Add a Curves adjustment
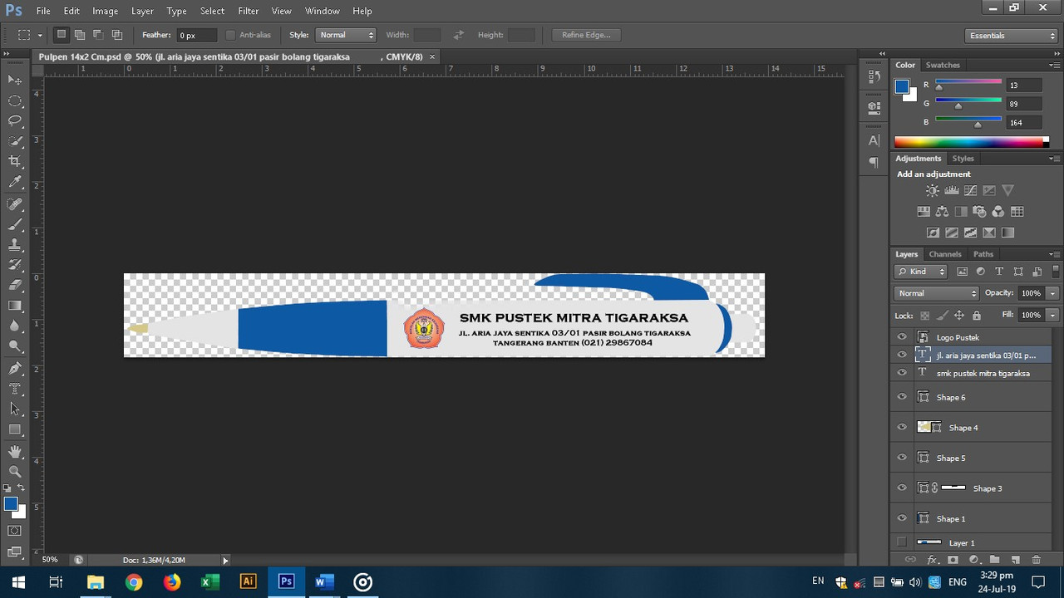This screenshot has width=1064, height=598. pos(970,190)
